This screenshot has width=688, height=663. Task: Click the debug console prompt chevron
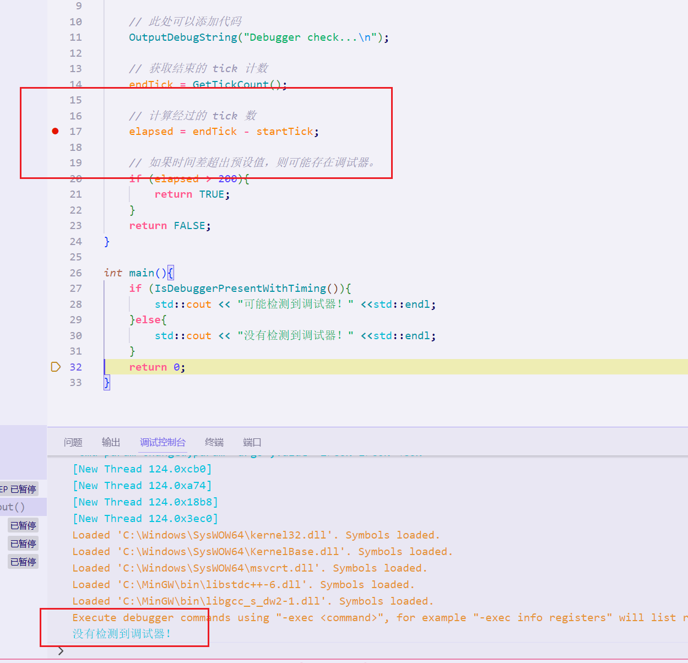point(61,651)
